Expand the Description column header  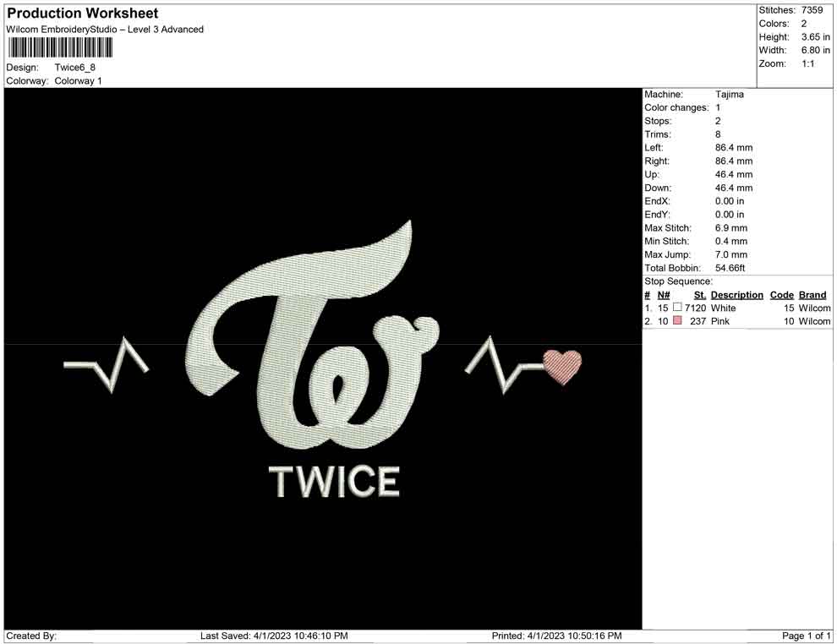click(x=736, y=294)
